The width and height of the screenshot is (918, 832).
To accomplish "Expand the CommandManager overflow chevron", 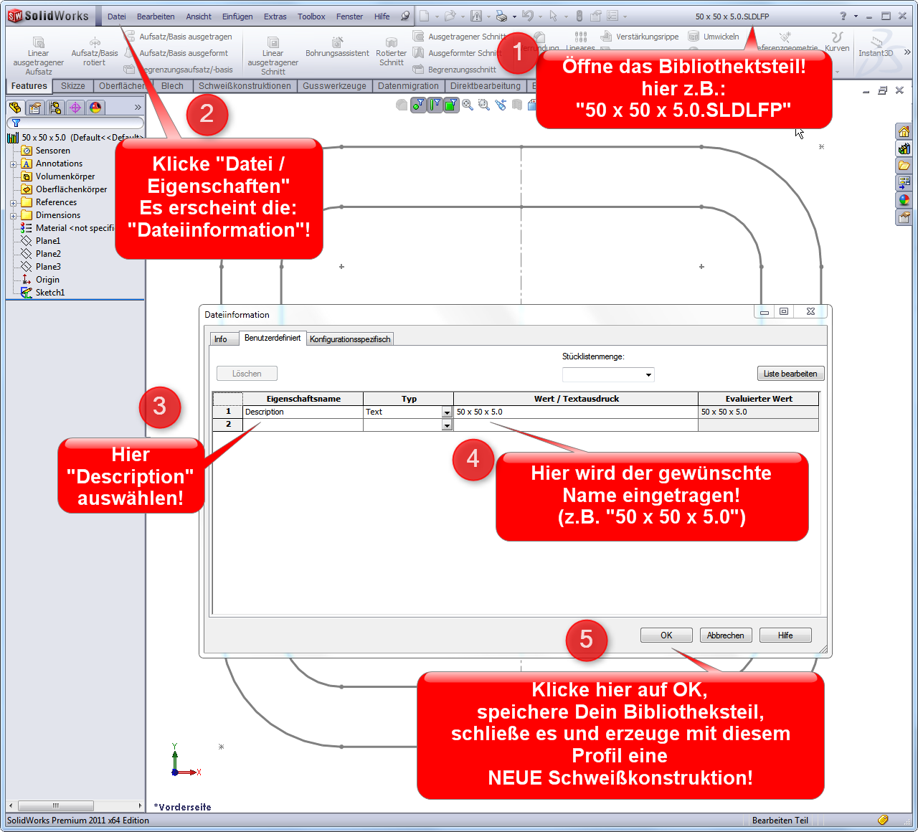I will tap(907, 52).
